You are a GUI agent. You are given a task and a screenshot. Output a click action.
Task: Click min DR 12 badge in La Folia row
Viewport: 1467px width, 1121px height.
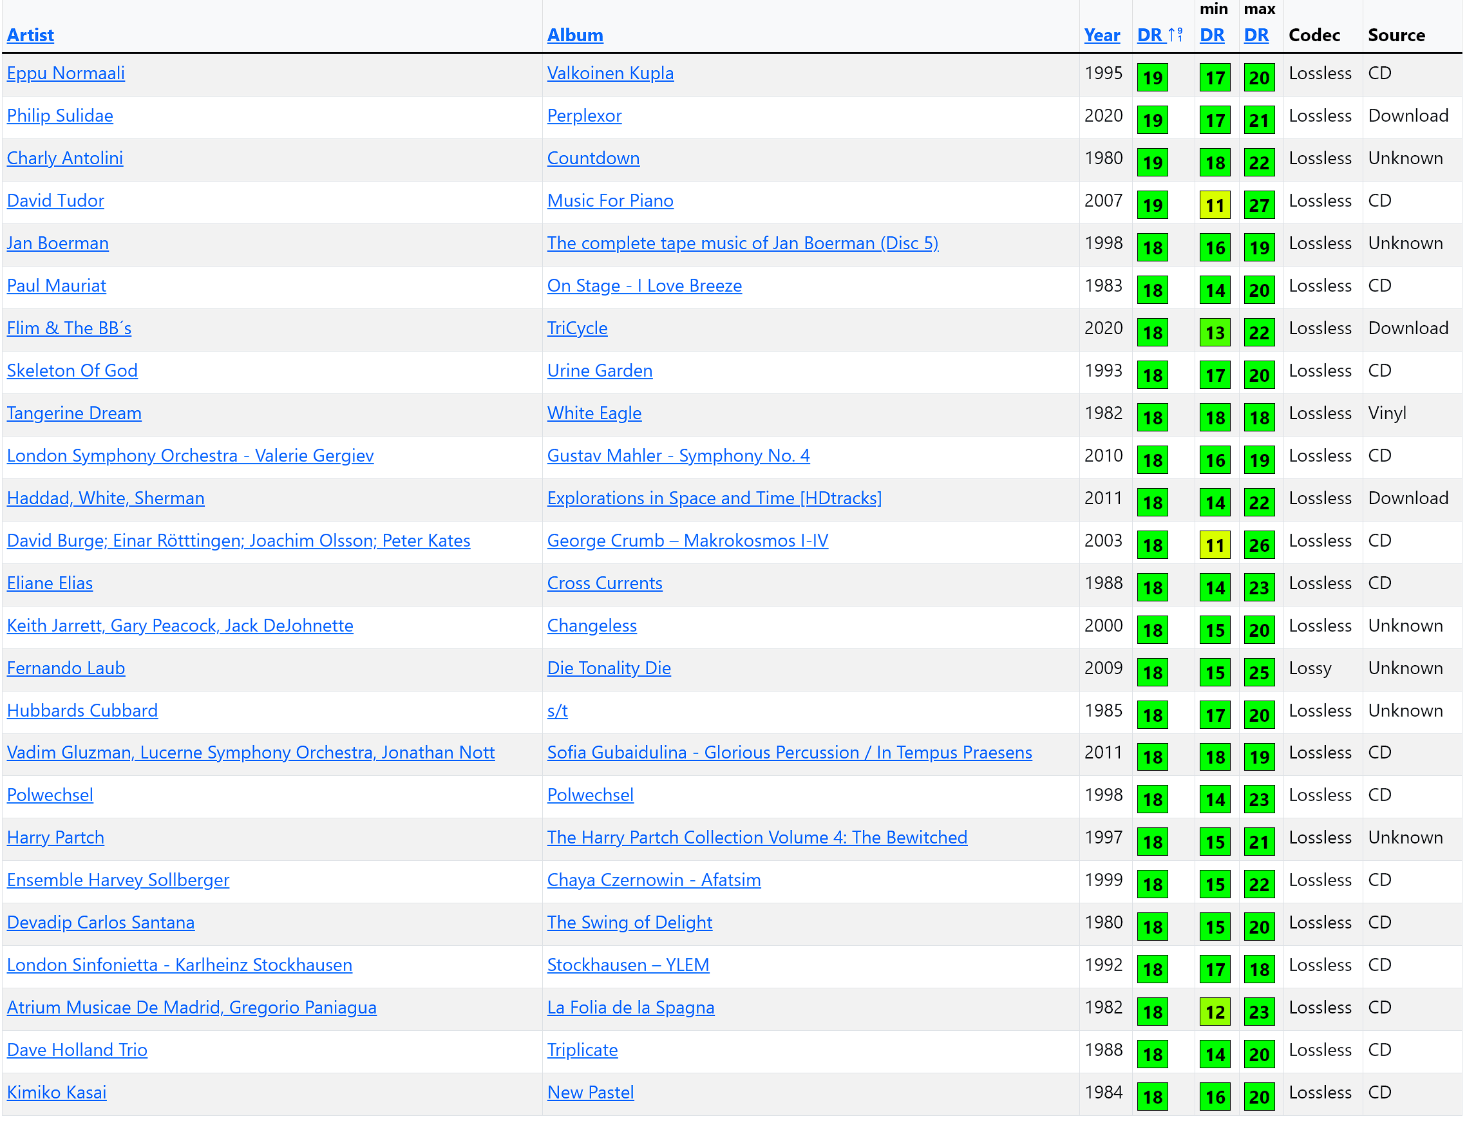pos(1215,1013)
